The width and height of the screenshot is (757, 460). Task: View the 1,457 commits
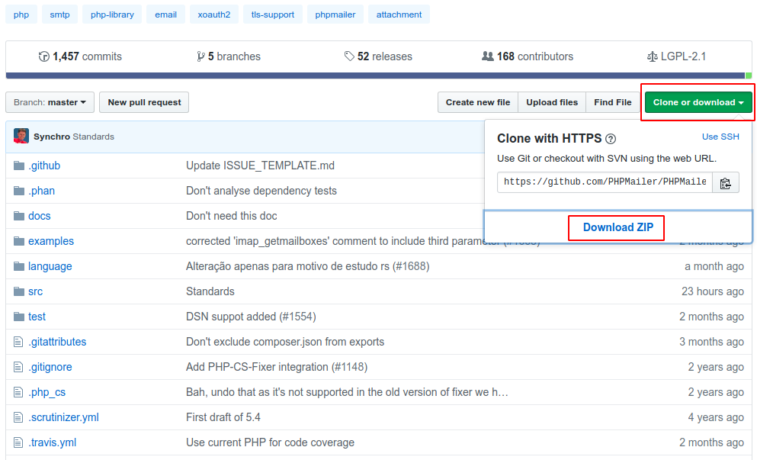(80, 56)
